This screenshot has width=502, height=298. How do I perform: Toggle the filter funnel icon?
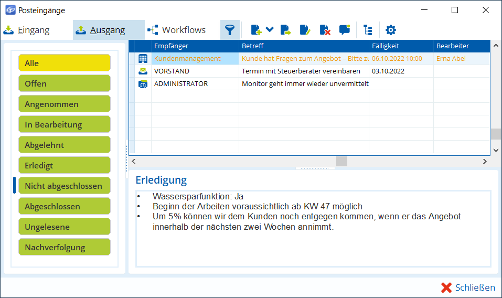[229, 30]
